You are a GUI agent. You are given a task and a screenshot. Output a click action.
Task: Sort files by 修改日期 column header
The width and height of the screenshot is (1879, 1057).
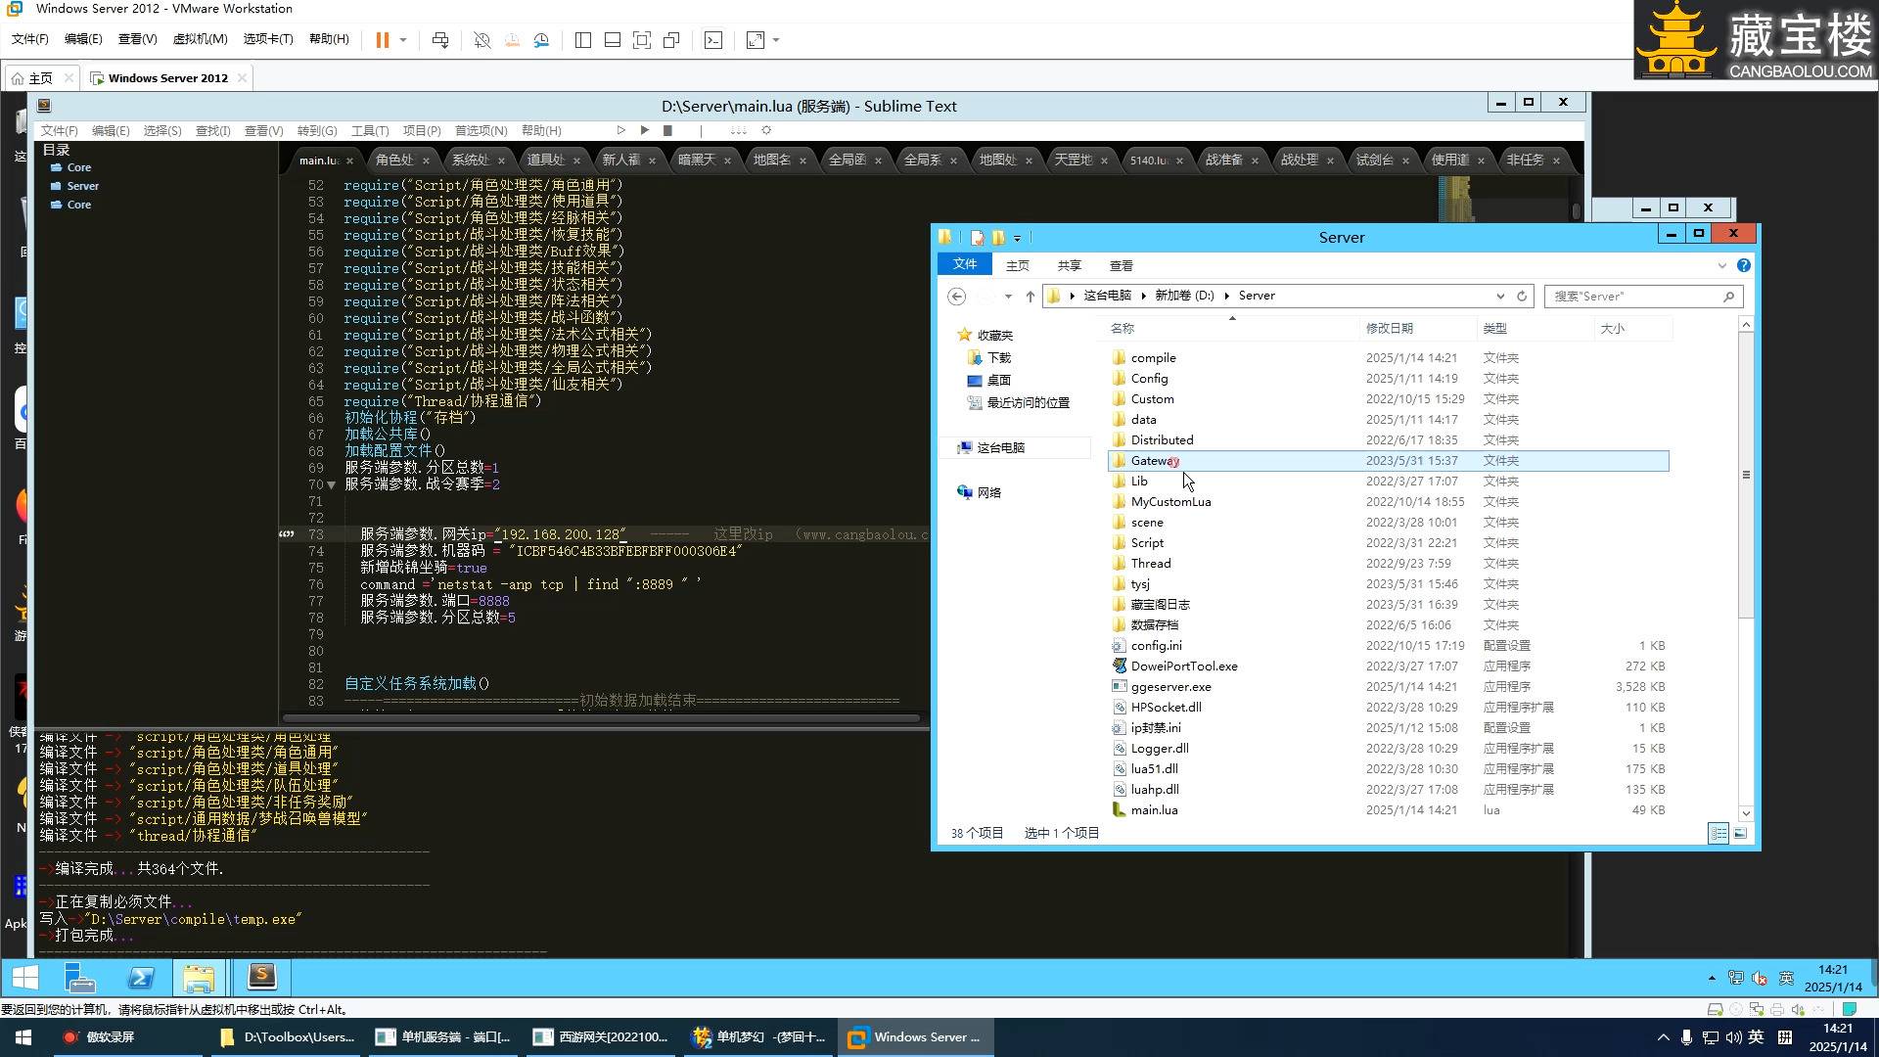1389,329
